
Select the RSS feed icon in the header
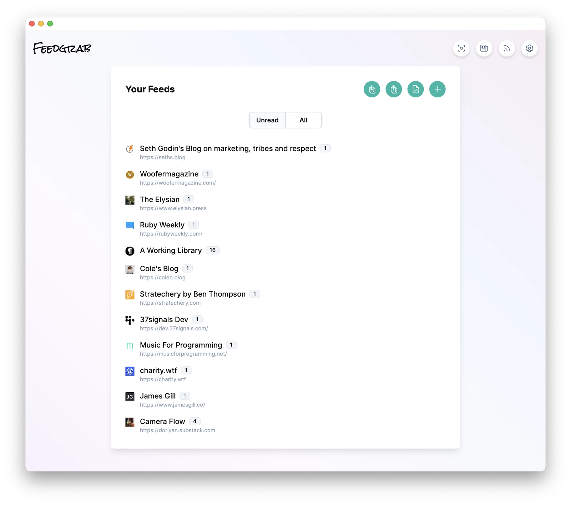tap(507, 49)
